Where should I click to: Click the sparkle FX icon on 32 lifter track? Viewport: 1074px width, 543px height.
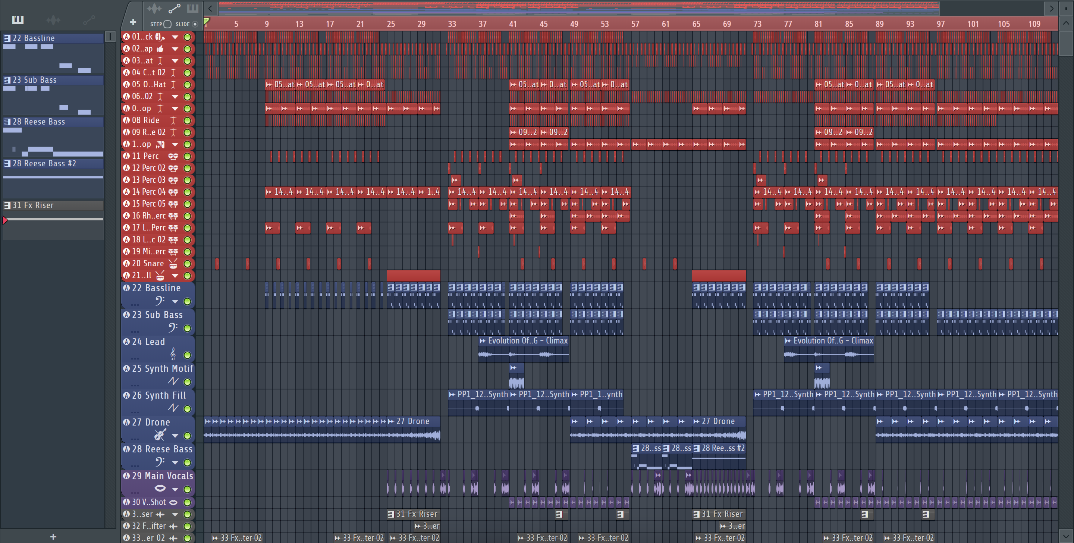[x=173, y=526]
